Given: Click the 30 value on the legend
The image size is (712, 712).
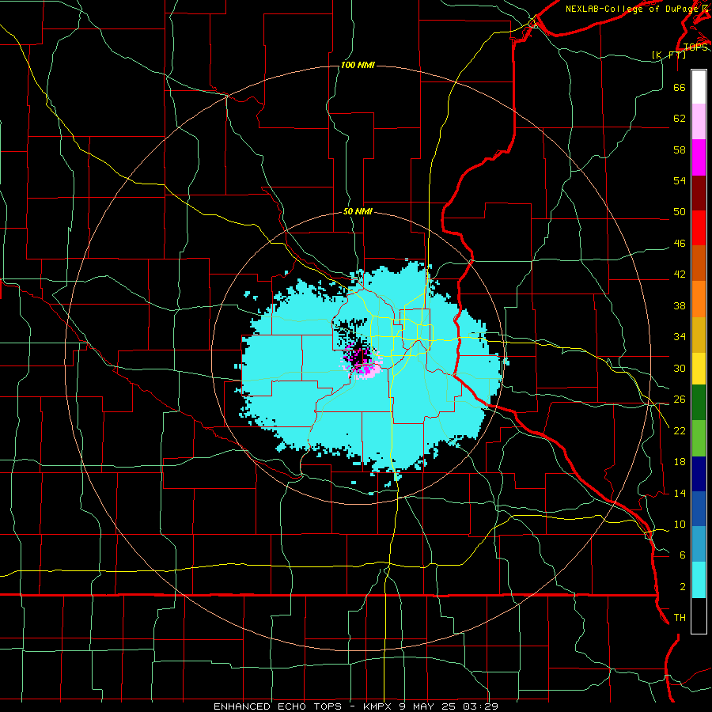Looking at the screenshot, I should pyautogui.click(x=680, y=368).
